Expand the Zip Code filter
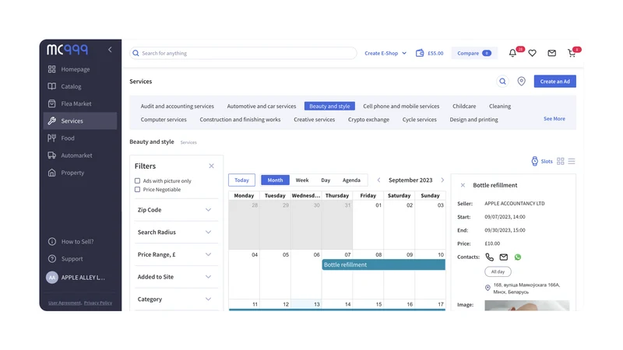The height and width of the screenshot is (350, 623). (x=174, y=210)
